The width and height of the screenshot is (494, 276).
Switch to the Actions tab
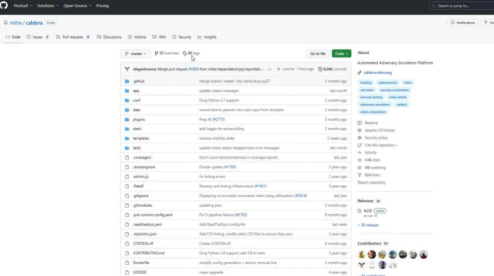point(137,37)
